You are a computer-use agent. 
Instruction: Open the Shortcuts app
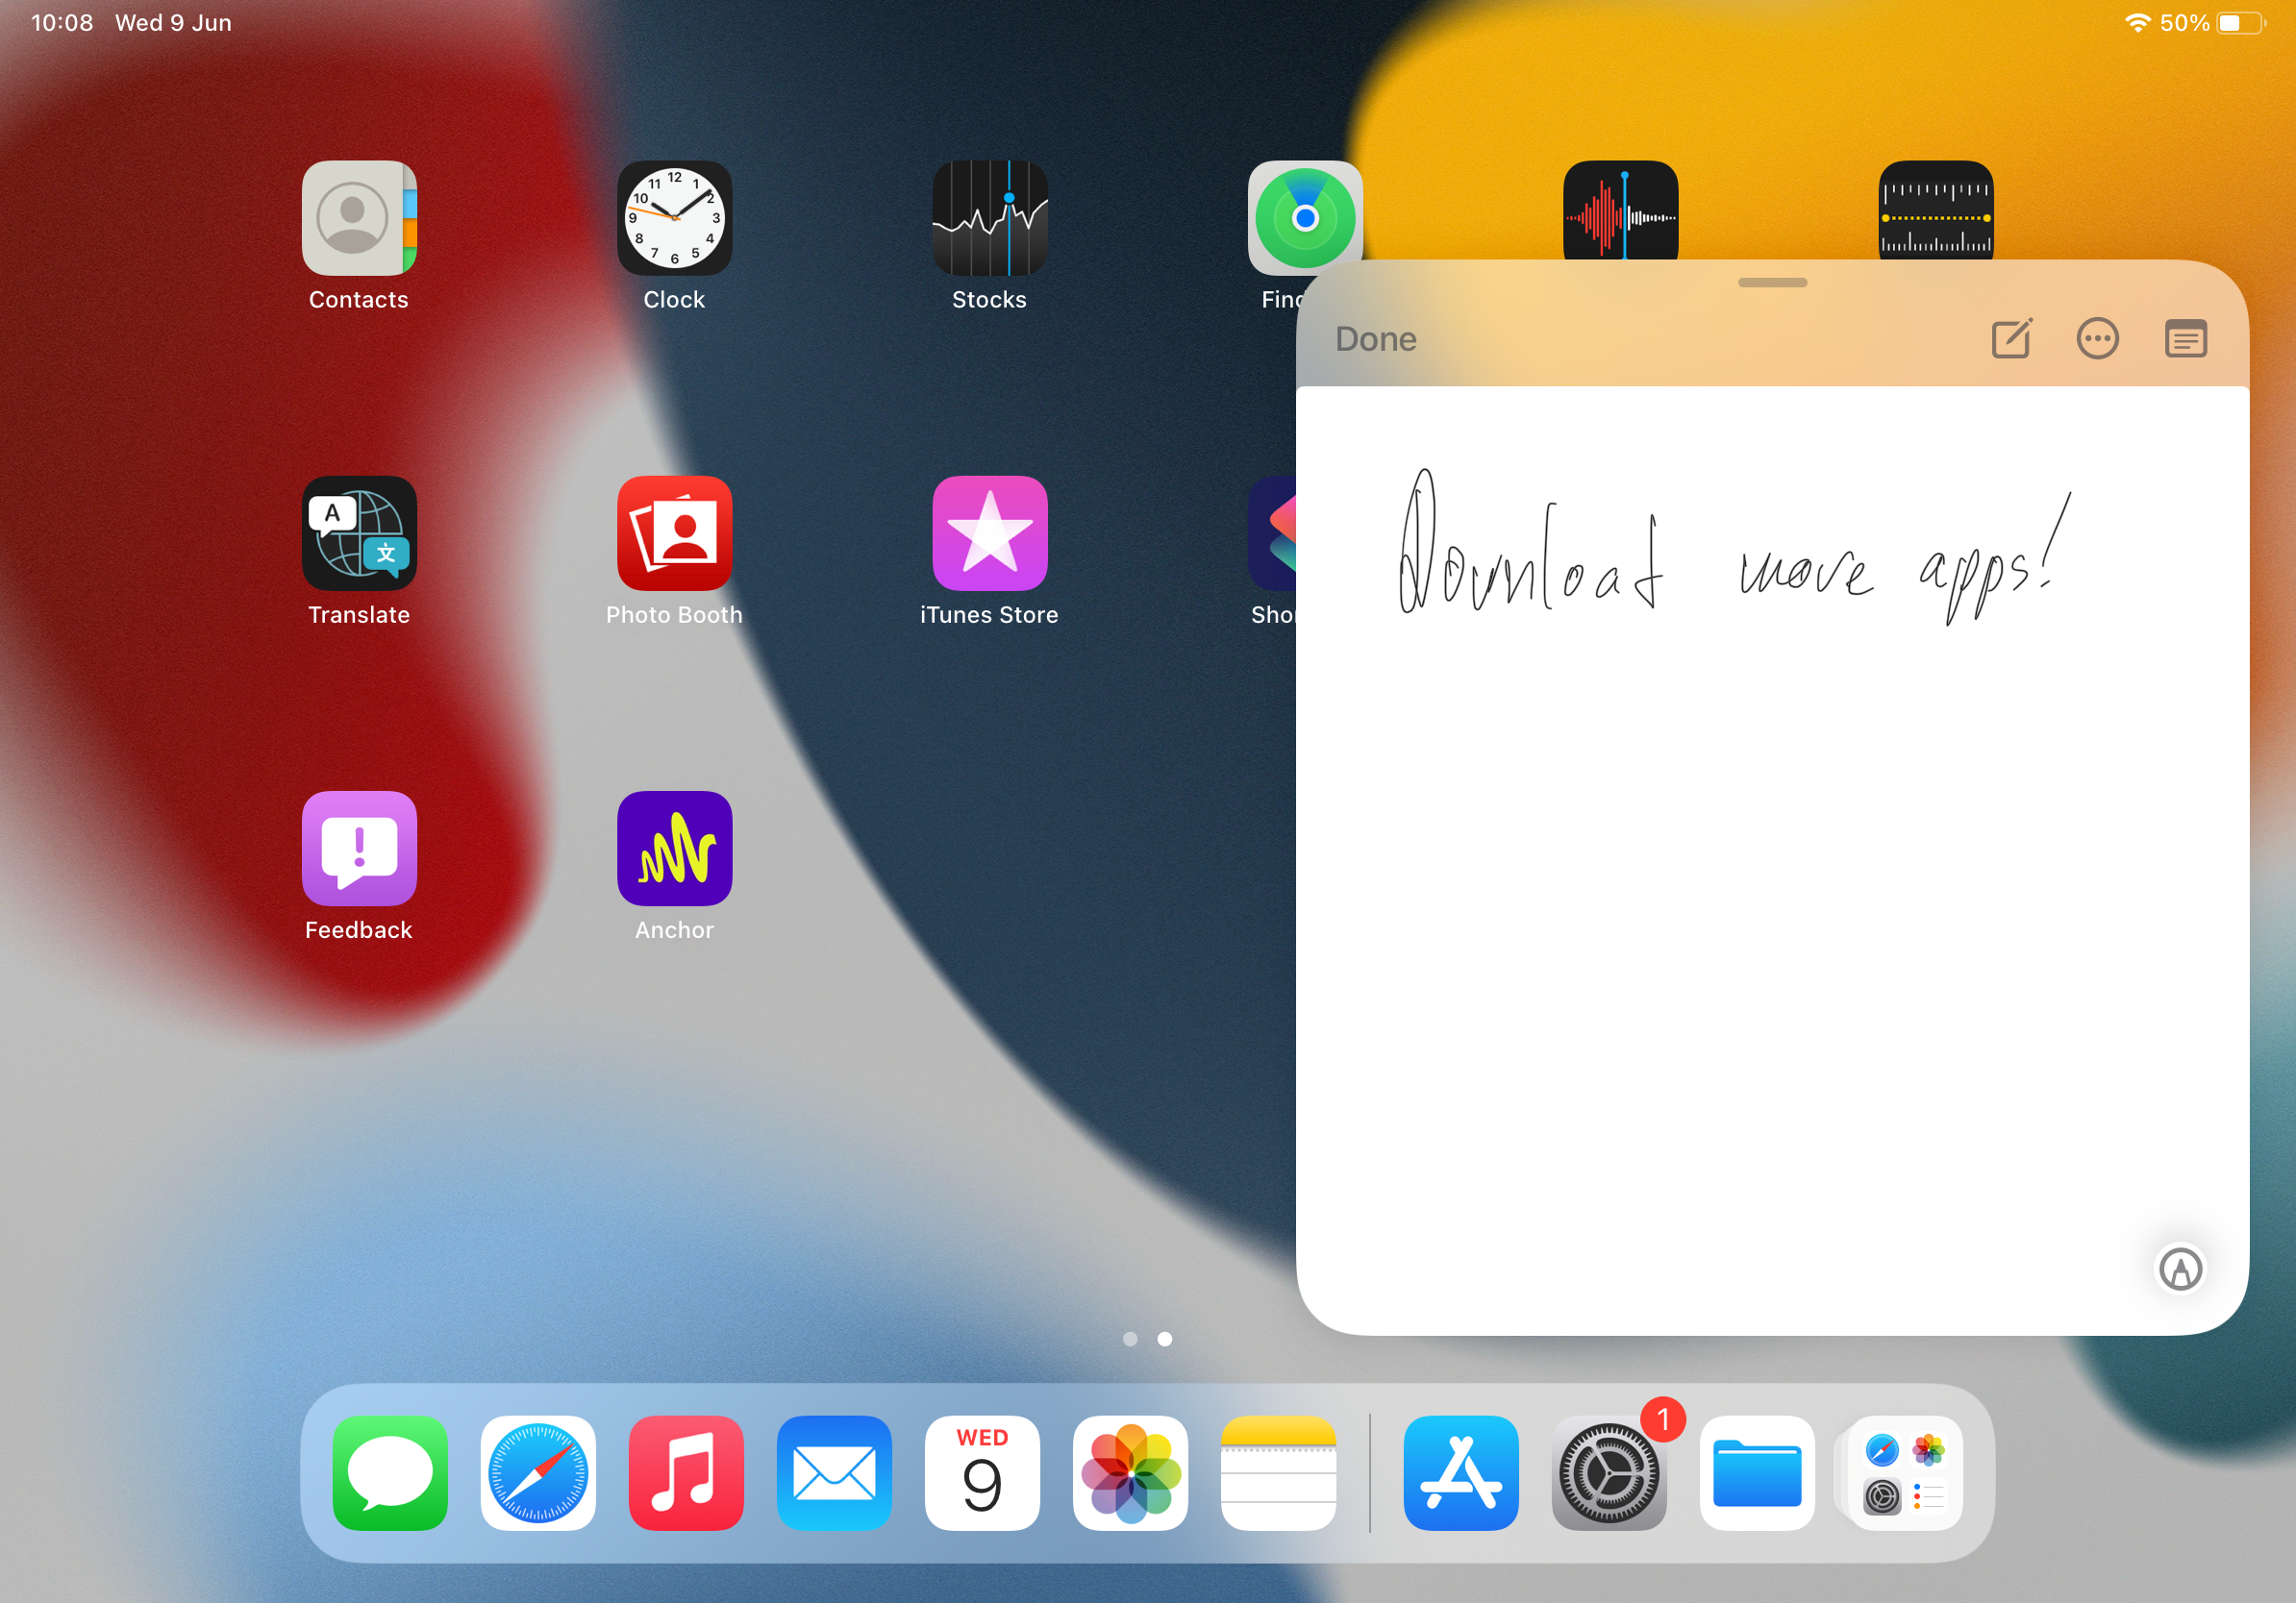1272,532
